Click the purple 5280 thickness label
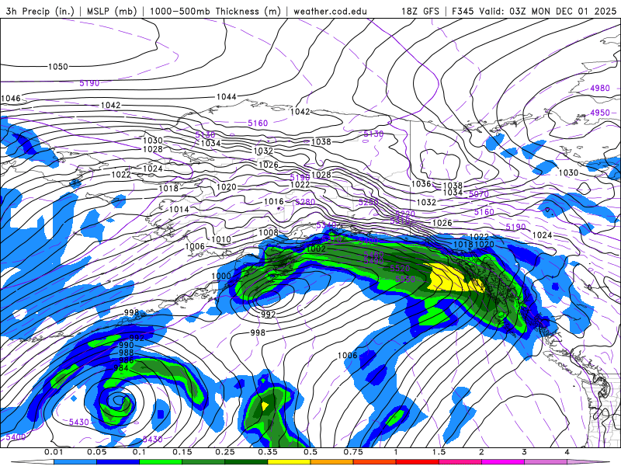Image resolution: width=621 pixels, height=466 pixels. point(305,202)
